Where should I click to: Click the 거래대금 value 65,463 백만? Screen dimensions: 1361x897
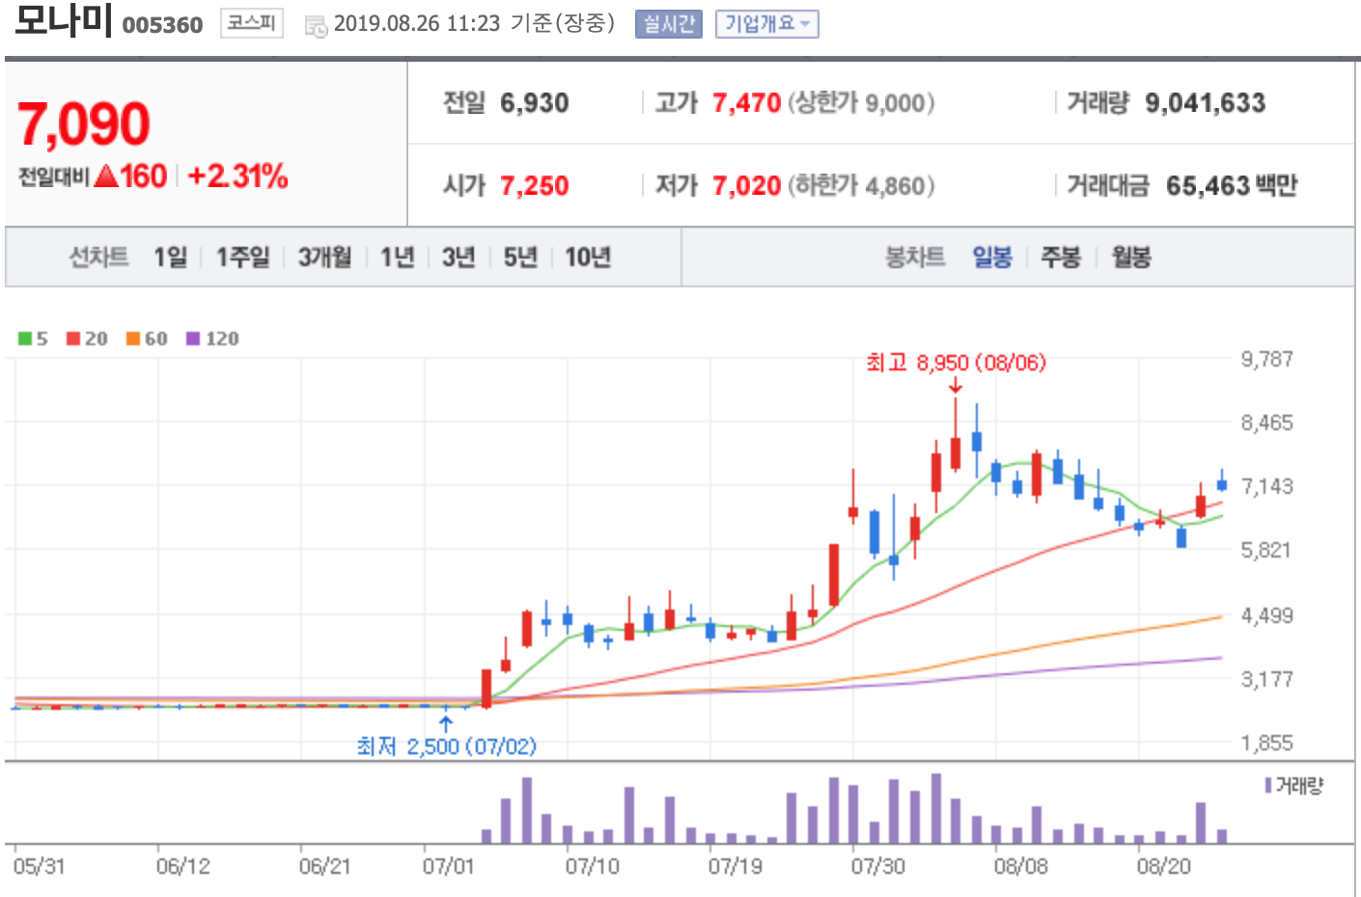click(1232, 186)
